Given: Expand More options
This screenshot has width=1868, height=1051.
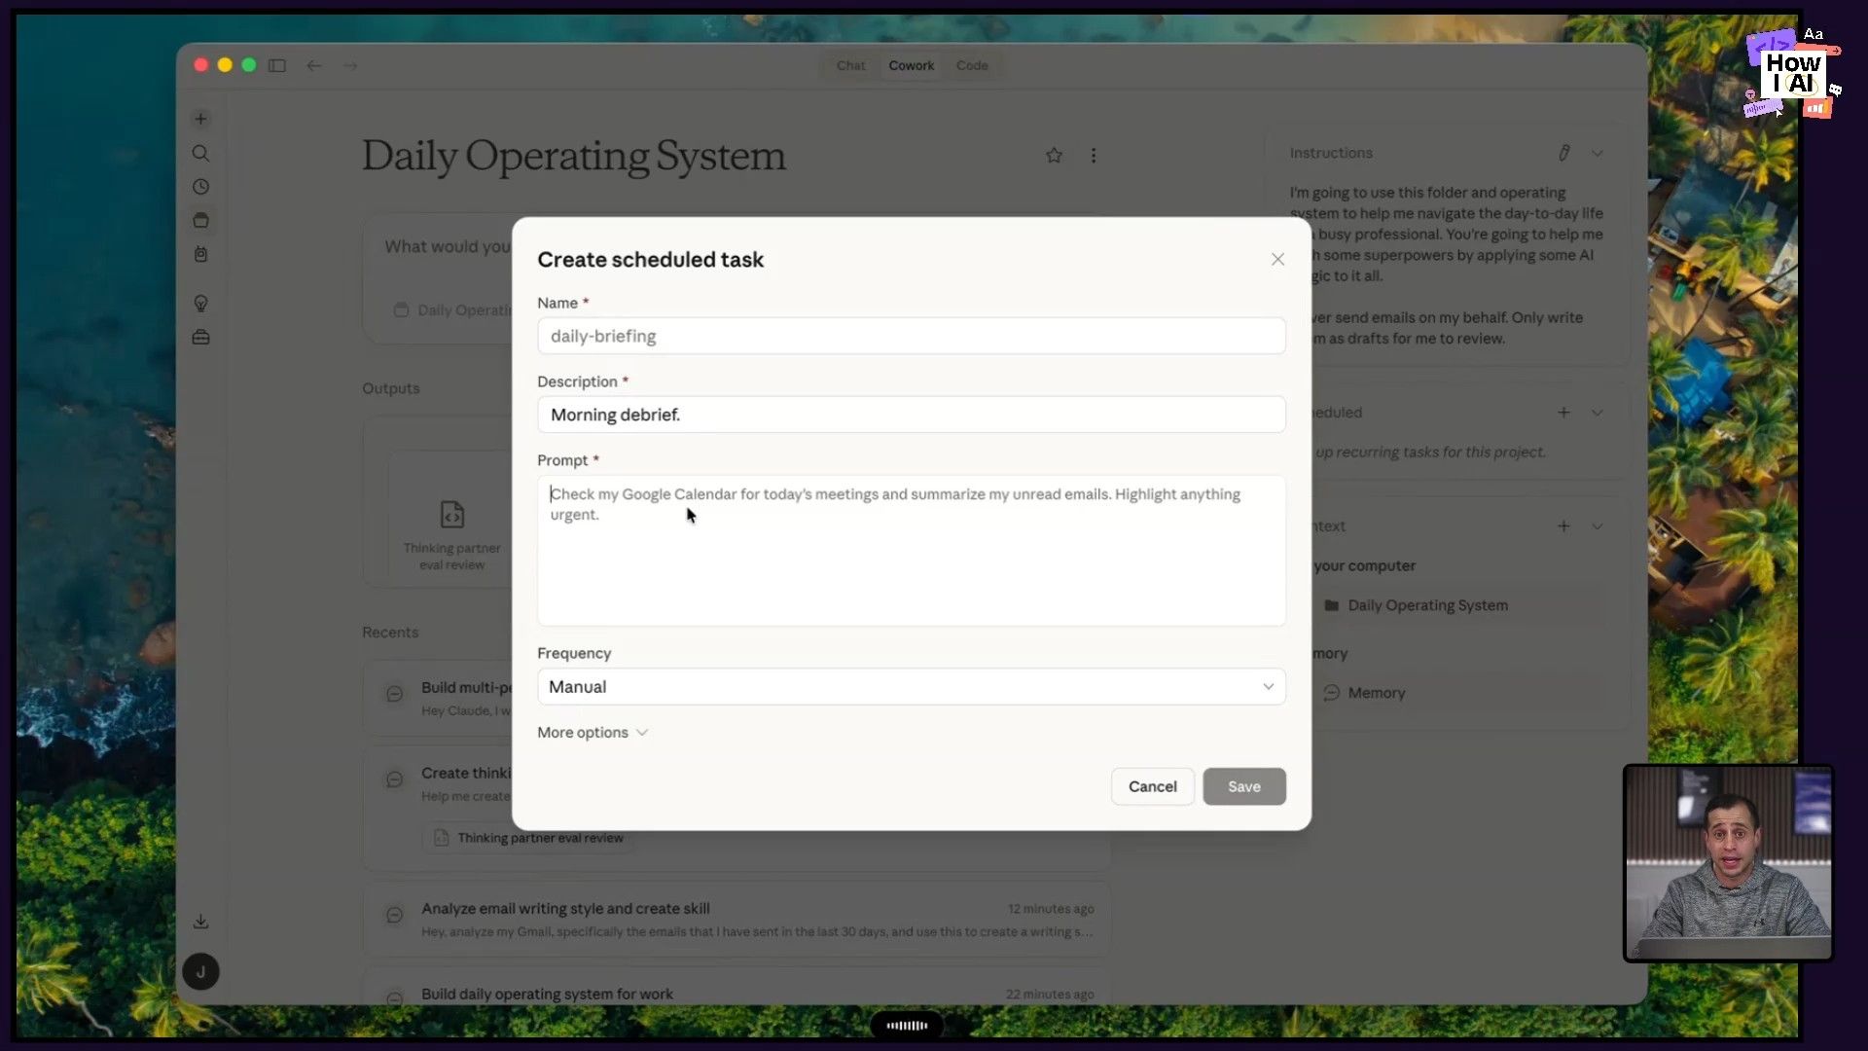Looking at the screenshot, I should 593,733.
